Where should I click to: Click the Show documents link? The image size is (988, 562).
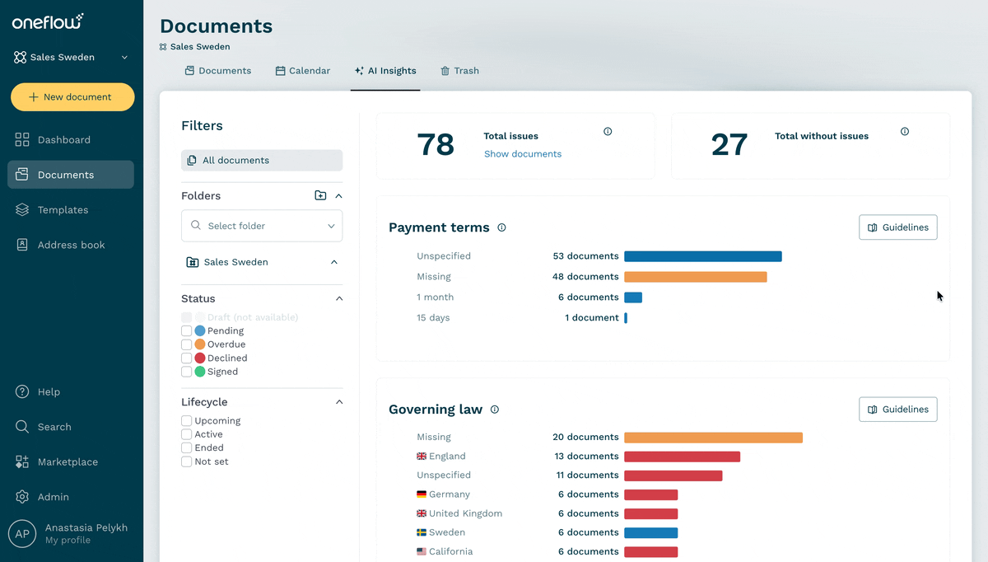523,154
